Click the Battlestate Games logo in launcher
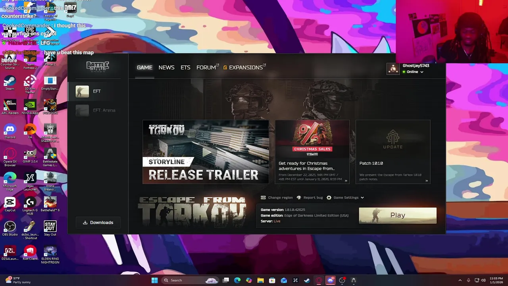This screenshot has height=286, width=508. (x=98, y=66)
